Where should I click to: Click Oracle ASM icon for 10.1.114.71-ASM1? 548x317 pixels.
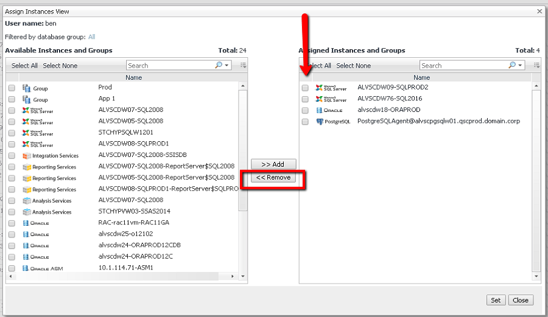(26, 268)
